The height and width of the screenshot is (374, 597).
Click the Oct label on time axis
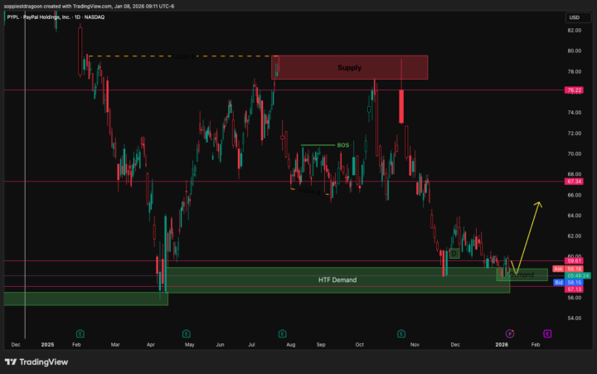(x=359, y=345)
